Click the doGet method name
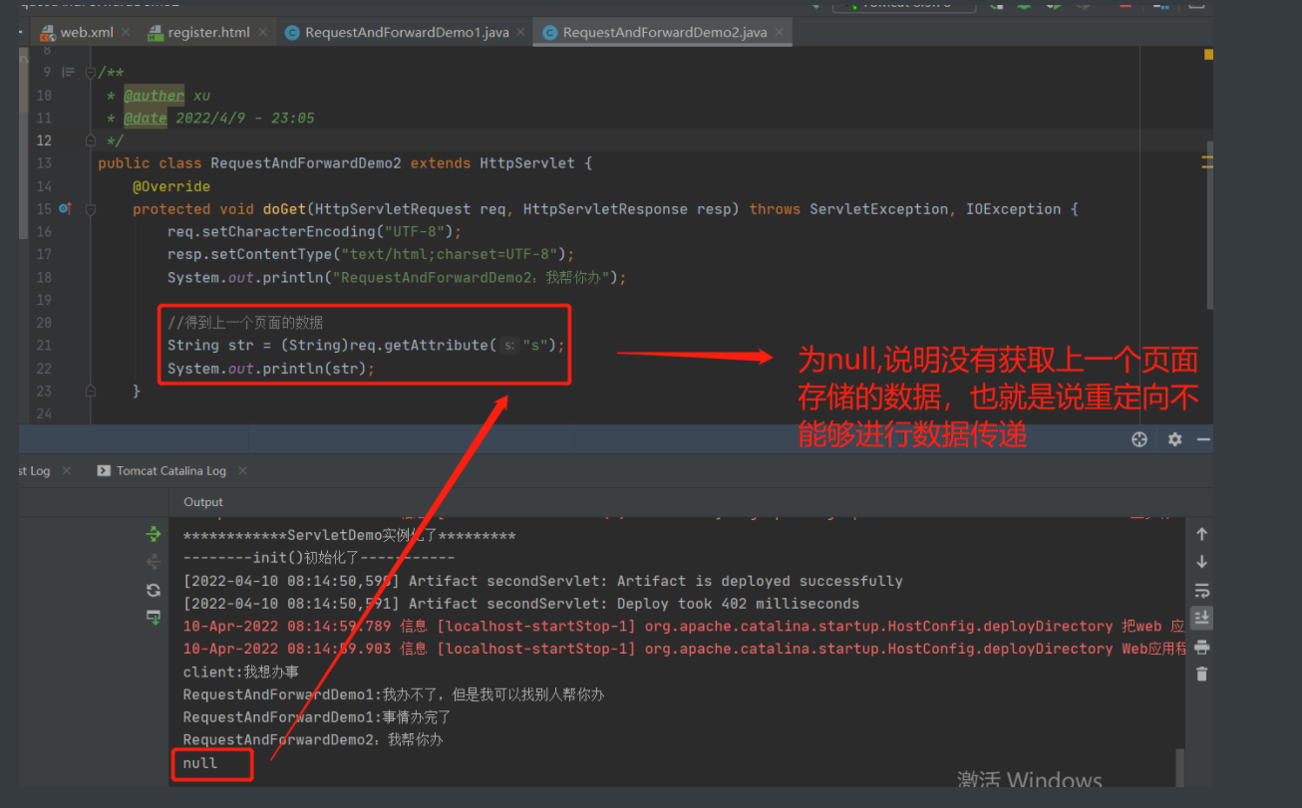Image resolution: width=1302 pixels, height=808 pixels. 284,209
